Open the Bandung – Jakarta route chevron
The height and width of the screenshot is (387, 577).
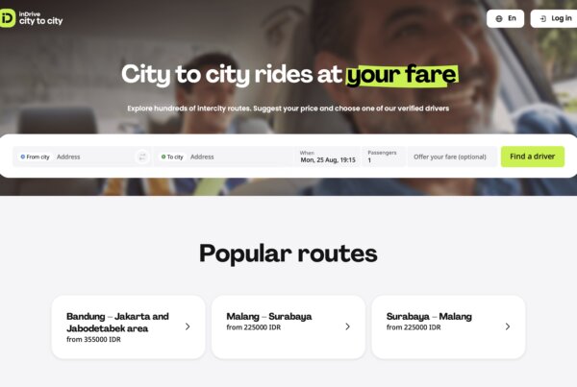pos(188,327)
